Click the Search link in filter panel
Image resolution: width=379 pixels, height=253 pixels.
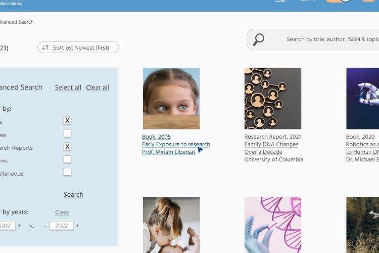[x=73, y=195]
